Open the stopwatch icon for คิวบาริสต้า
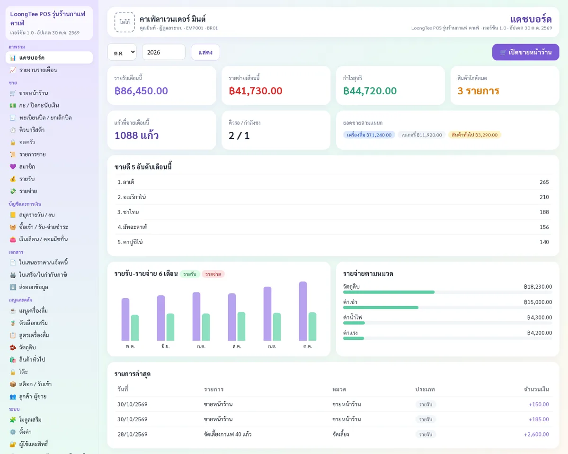Image resolution: width=568 pixels, height=454 pixels. pyautogui.click(x=13, y=130)
